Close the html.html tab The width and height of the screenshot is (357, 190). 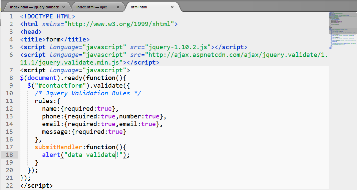172,7
